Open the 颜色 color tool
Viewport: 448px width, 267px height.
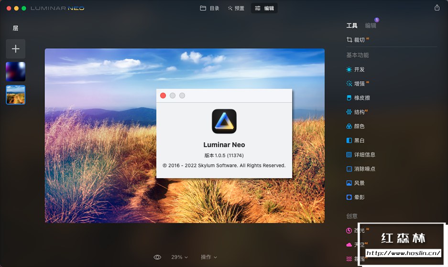[x=355, y=126]
